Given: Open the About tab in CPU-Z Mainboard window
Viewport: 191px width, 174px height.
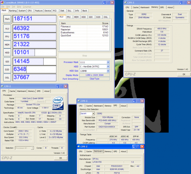Looking at the screenshot, I should pyautogui.click(x=123, y=151).
